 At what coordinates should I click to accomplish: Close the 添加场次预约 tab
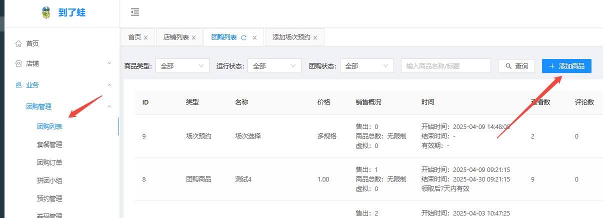(x=315, y=37)
